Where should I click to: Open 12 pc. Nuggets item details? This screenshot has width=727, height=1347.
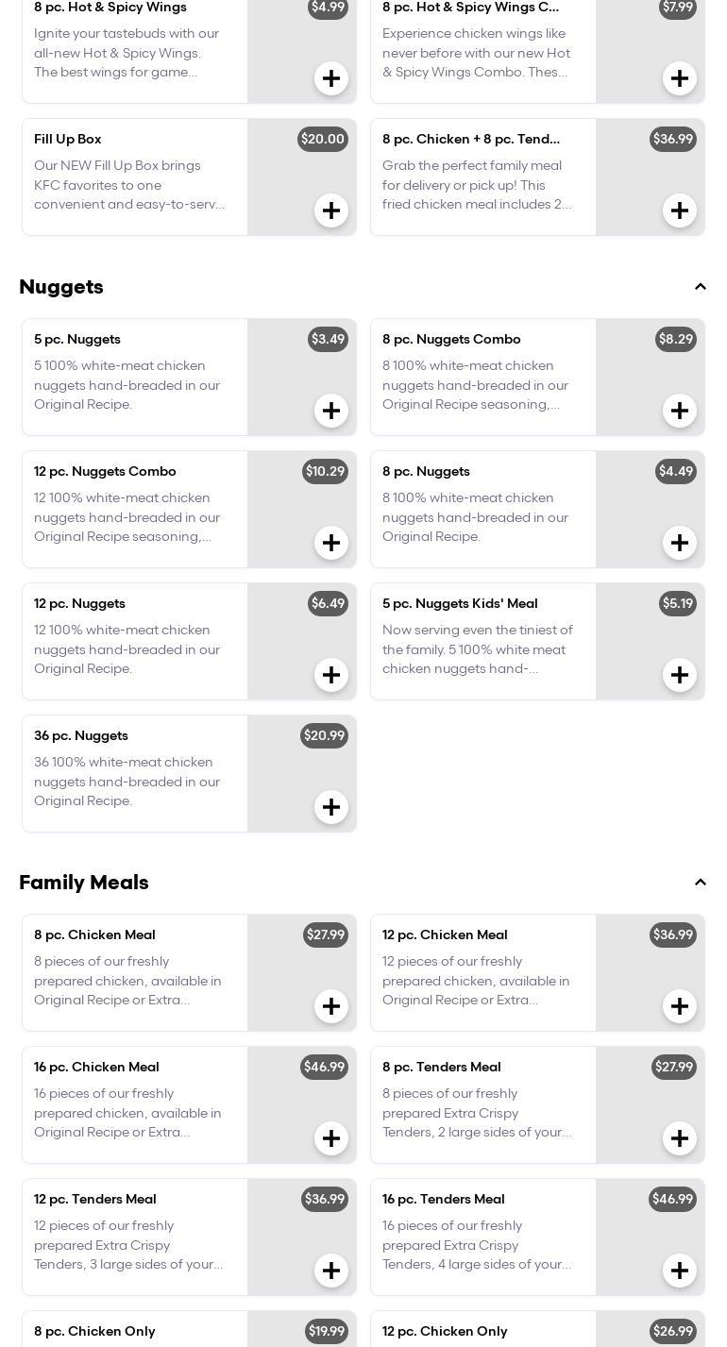click(x=79, y=603)
